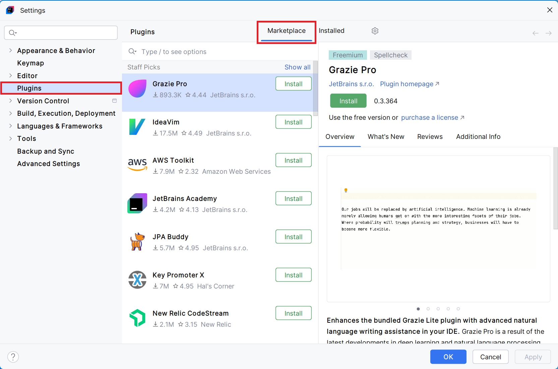
Task: Click the IntelliJ IDEA app icon in title bar
Action: tap(10, 10)
